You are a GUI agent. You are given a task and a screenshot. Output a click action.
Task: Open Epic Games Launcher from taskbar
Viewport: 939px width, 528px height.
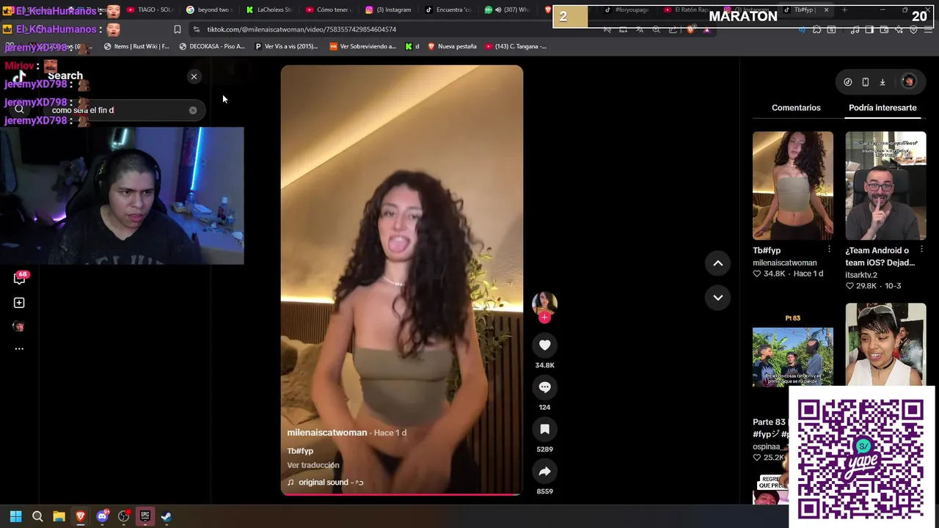[x=145, y=516]
